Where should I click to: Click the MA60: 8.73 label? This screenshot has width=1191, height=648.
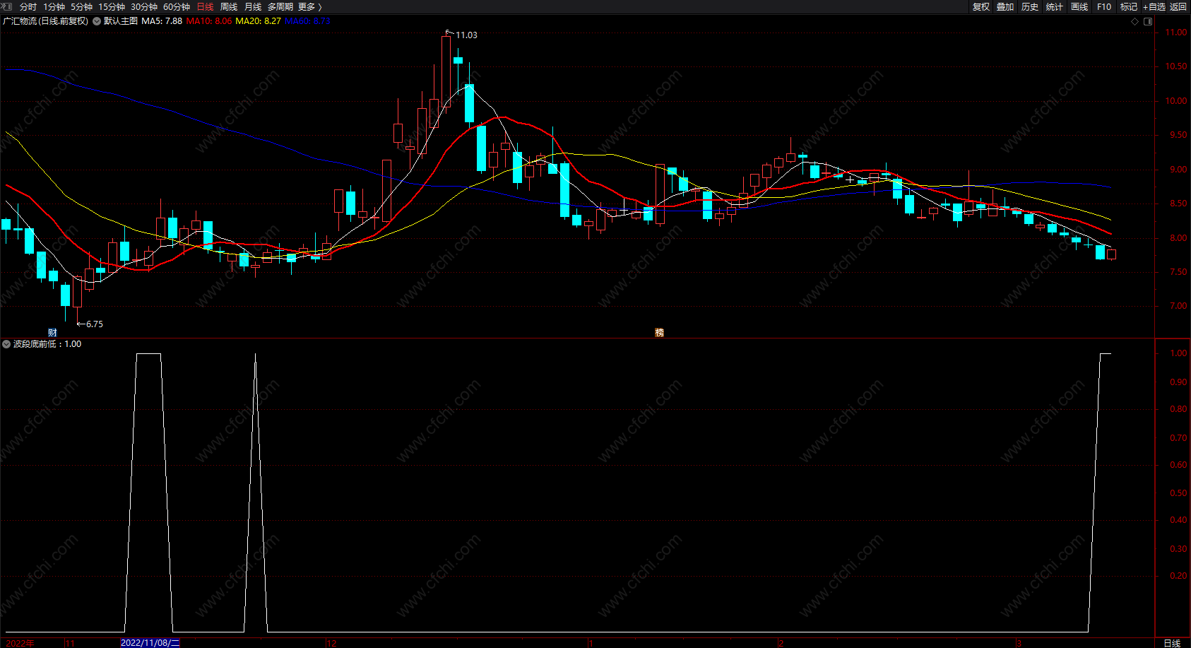[307, 21]
